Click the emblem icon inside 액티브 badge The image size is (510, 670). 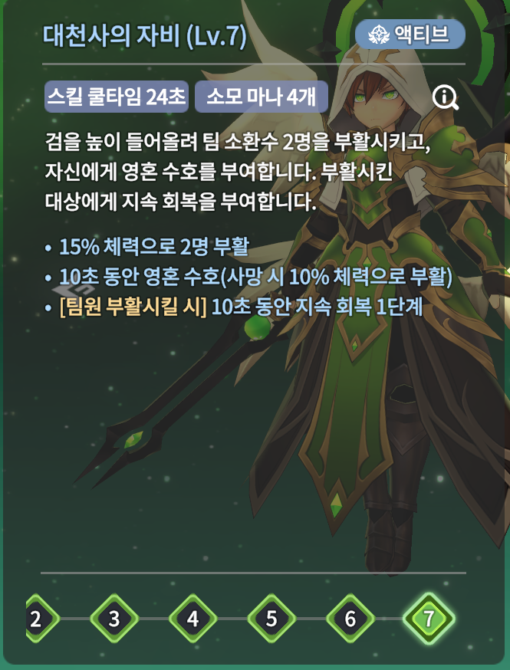tap(377, 34)
